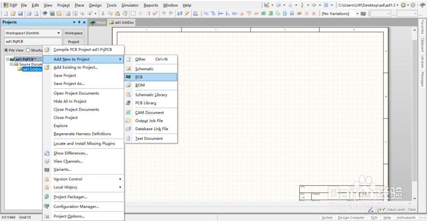The height and width of the screenshot is (221, 427).
Task: Choose Project Options in context menu
Action: [x=84, y=216]
